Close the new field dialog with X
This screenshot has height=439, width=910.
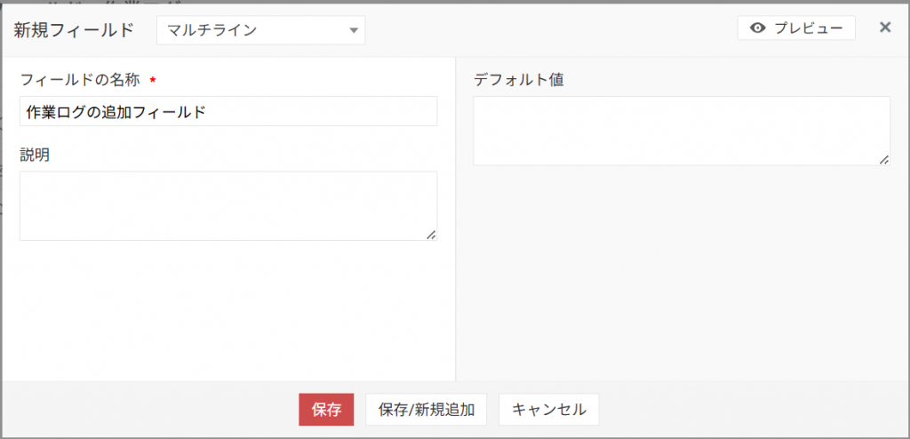click(x=885, y=28)
